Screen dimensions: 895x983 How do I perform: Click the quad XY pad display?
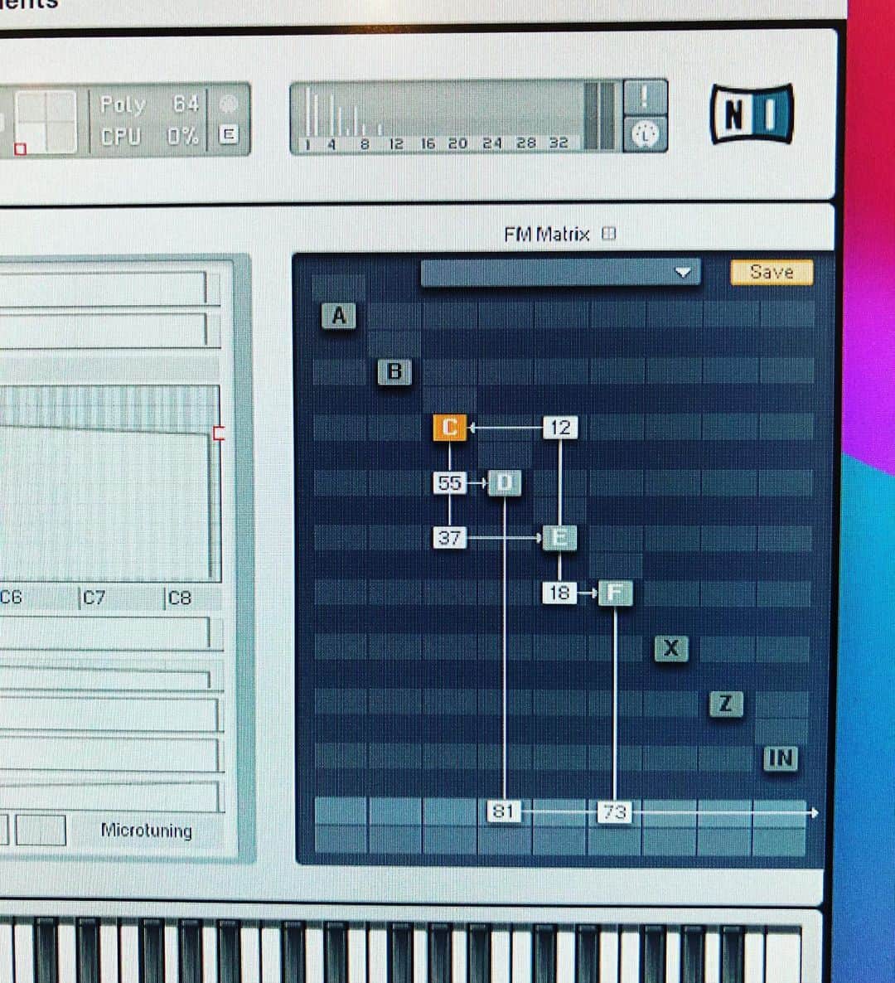46,122
